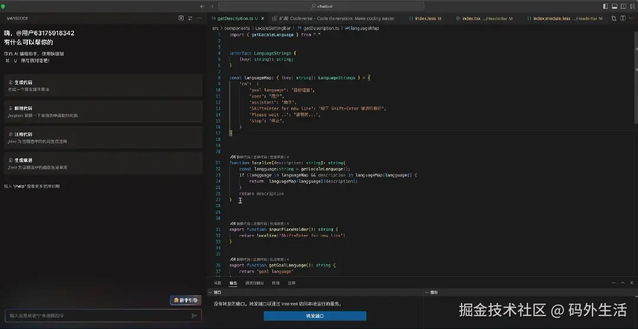
Task: Choose the 生成代码 suggestion card
Action: click(x=104, y=85)
